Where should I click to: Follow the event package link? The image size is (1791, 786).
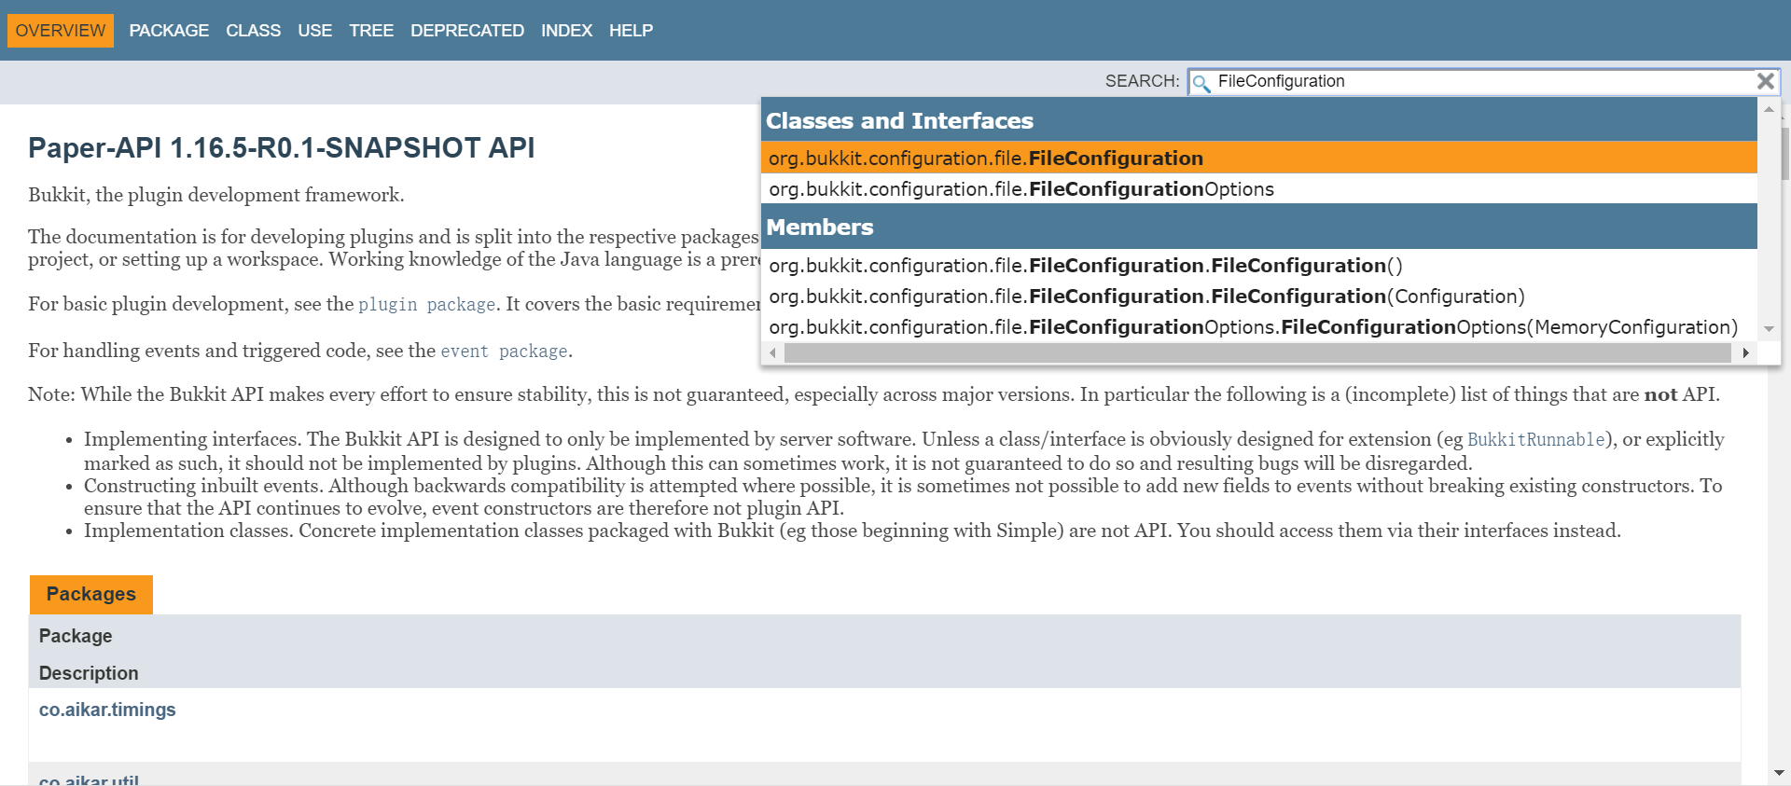coord(504,351)
